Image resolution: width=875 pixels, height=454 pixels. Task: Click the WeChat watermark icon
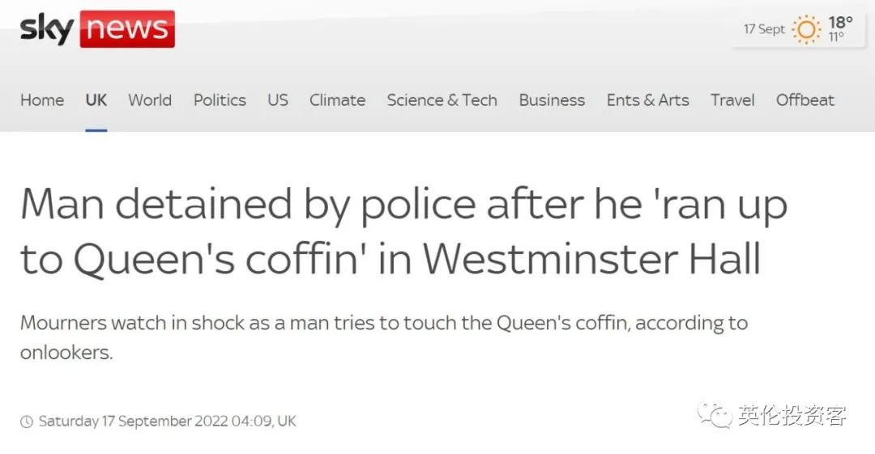tap(714, 415)
